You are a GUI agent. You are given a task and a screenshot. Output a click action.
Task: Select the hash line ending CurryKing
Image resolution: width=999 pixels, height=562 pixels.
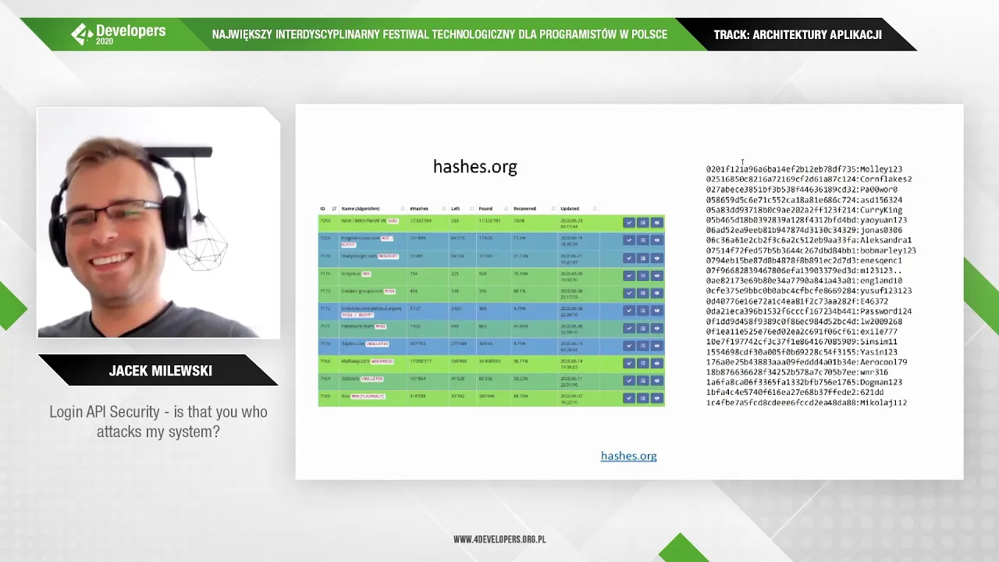(x=804, y=209)
